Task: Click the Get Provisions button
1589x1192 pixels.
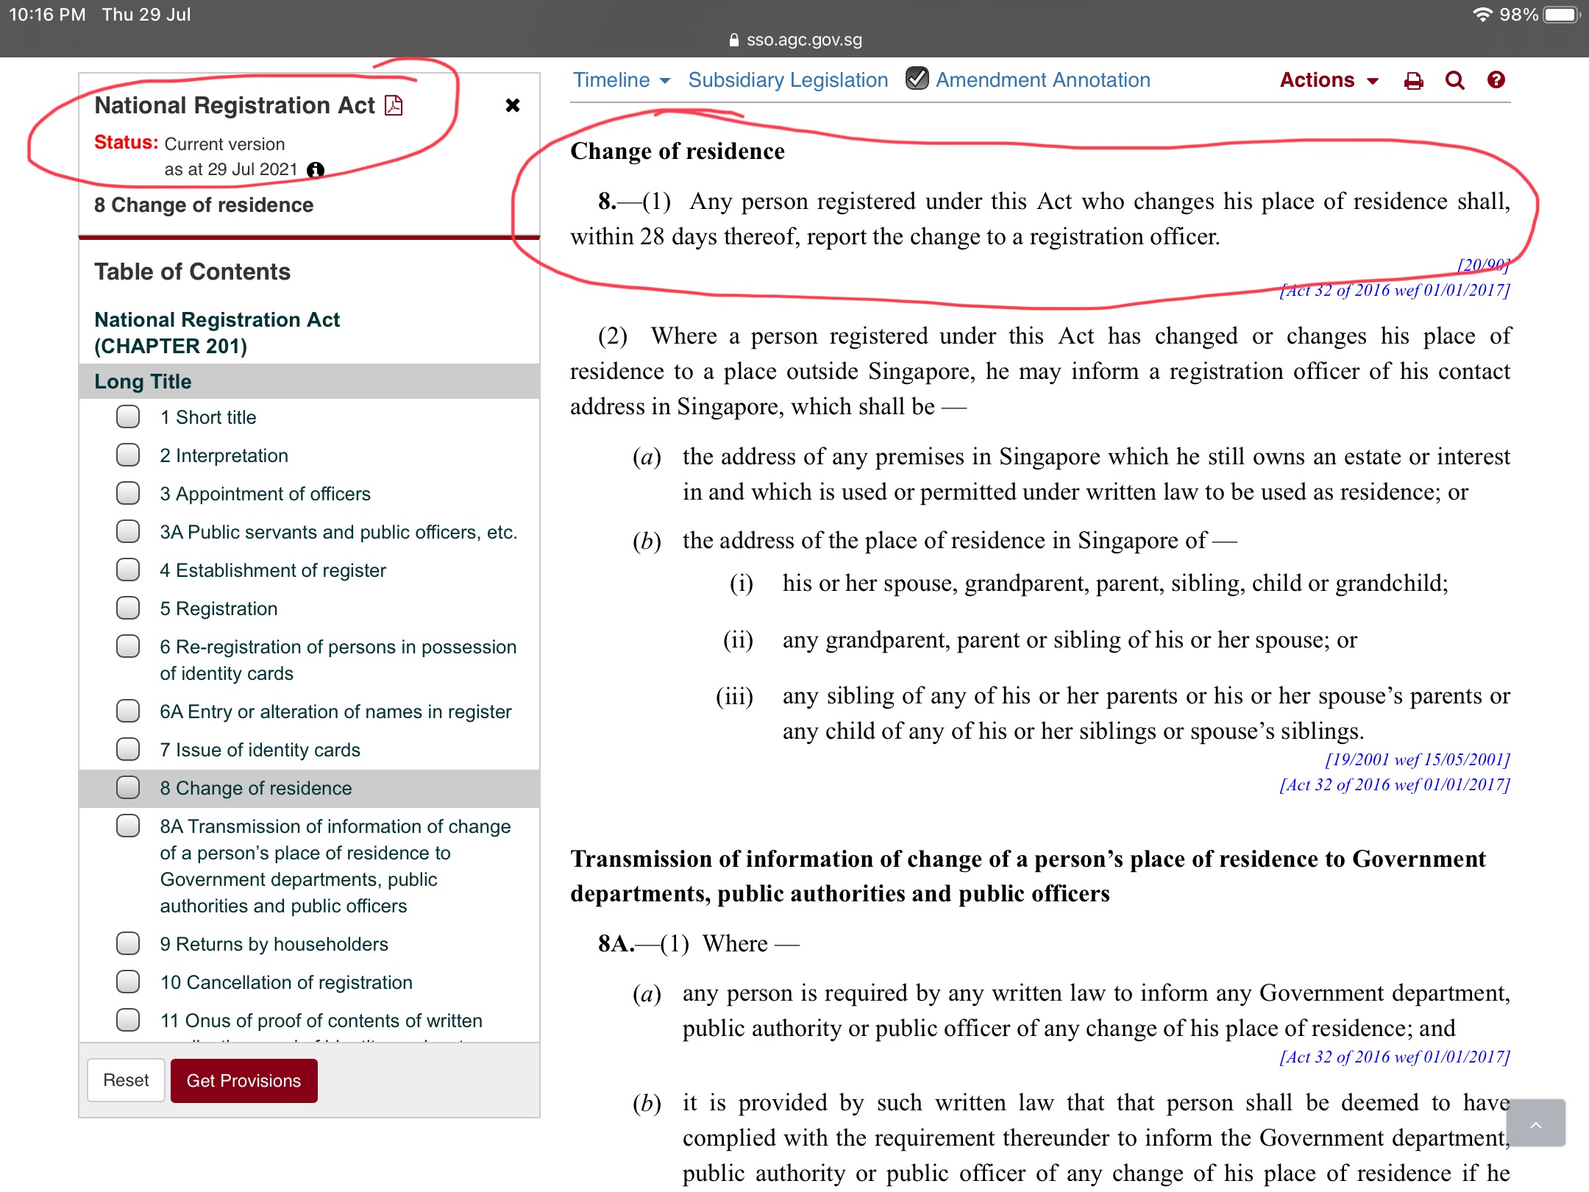Action: click(243, 1080)
